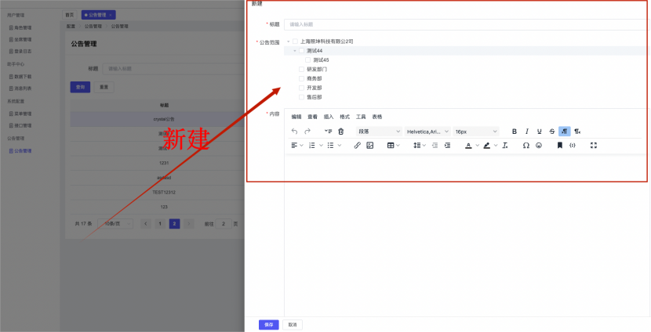Open the special character (Ω) picker

[526, 146]
